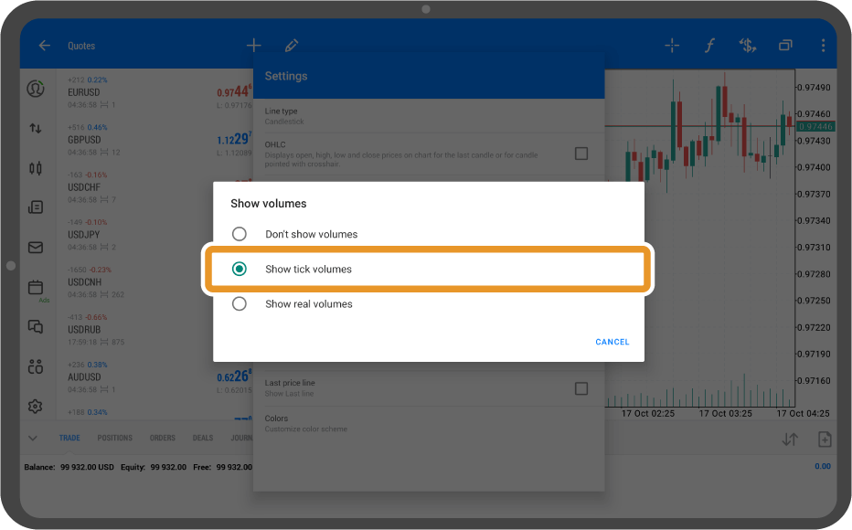Image resolution: width=852 pixels, height=530 pixels.
Task: Select the AUDUSD quote row
Action: pyautogui.click(x=154, y=376)
